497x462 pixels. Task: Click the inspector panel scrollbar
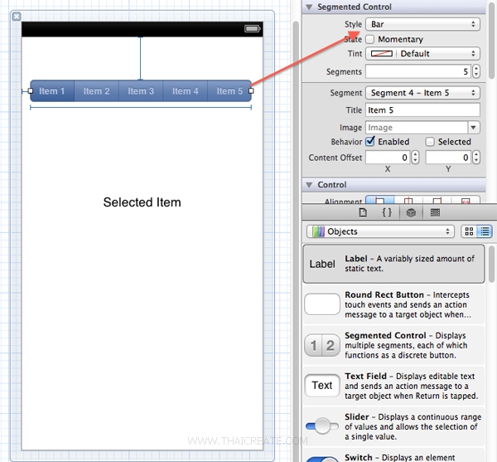pyautogui.click(x=491, y=41)
